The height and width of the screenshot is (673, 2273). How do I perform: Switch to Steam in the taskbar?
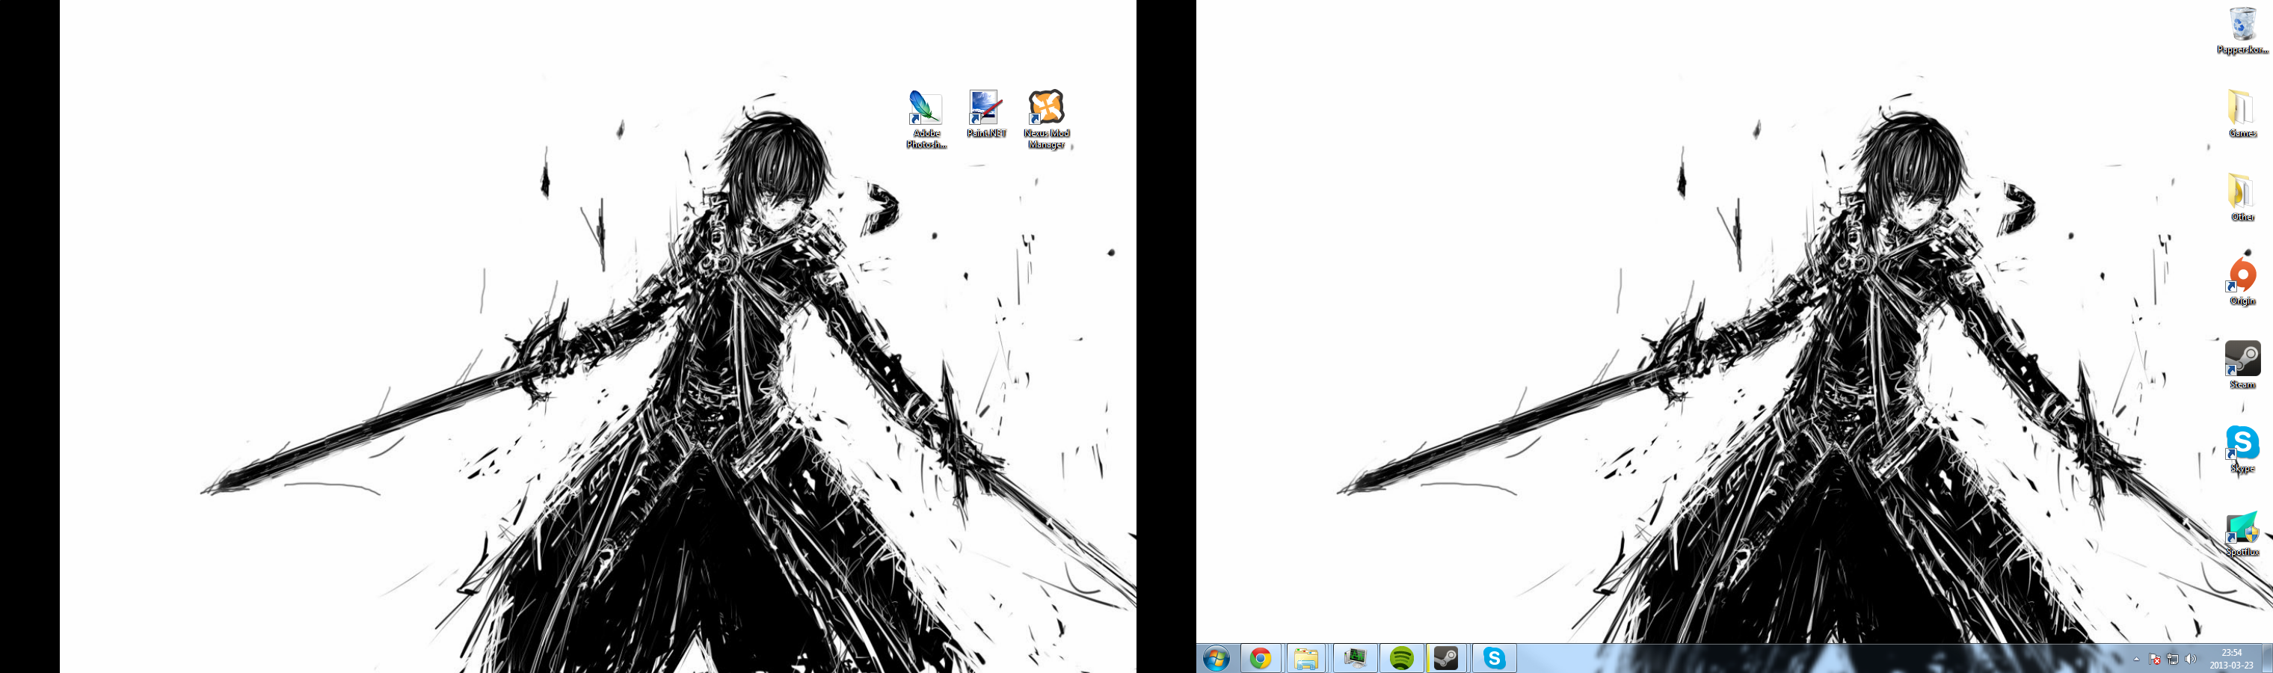click(x=1447, y=658)
